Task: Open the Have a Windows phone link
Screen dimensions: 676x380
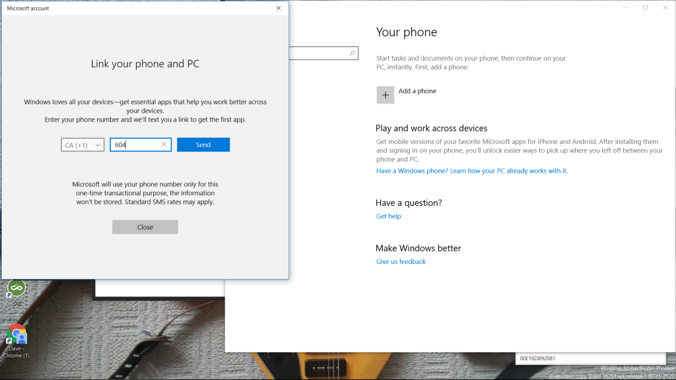Action: 471,171
